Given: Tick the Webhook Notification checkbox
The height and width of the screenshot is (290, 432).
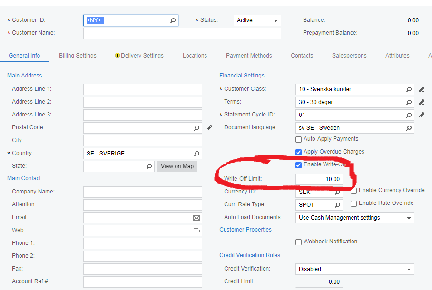Looking at the screenshot, I should pyautogui.click(x=299, y=242).
